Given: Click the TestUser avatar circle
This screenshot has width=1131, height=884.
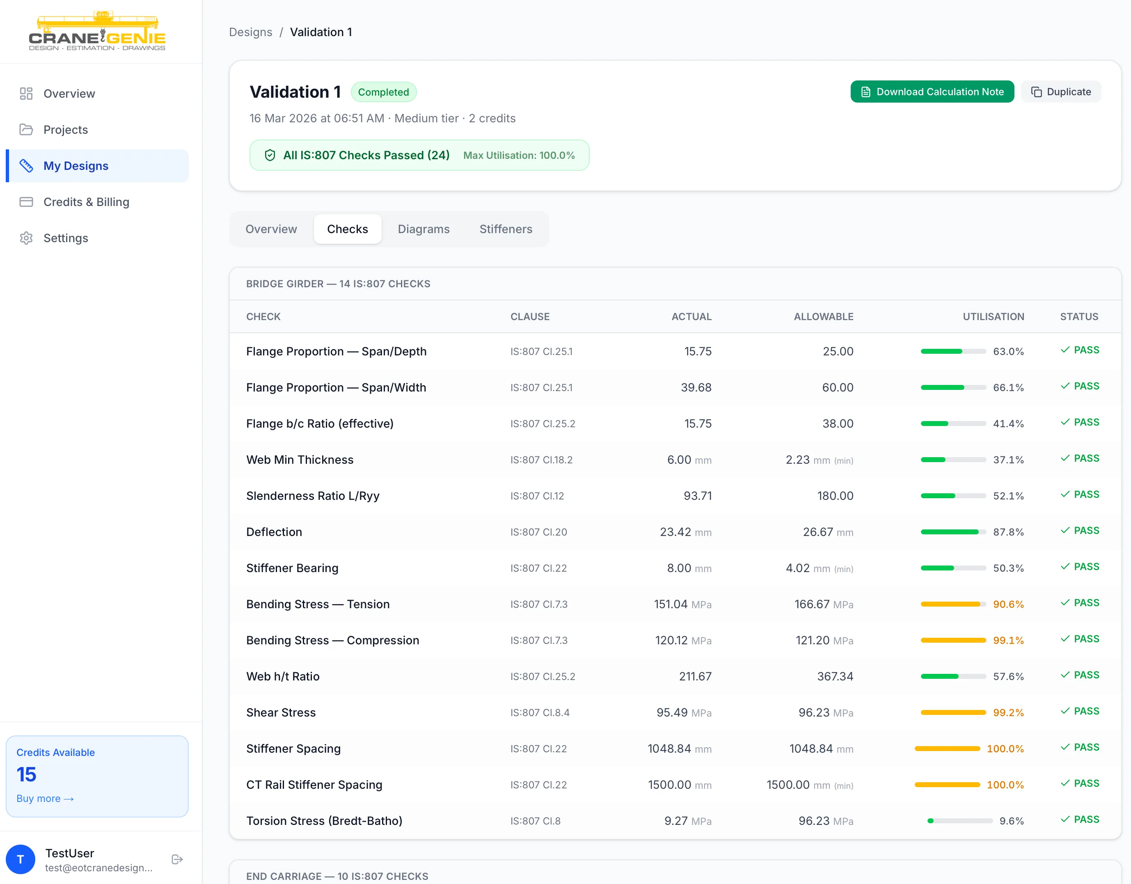Looking at the screenshot, I should 21,860.
